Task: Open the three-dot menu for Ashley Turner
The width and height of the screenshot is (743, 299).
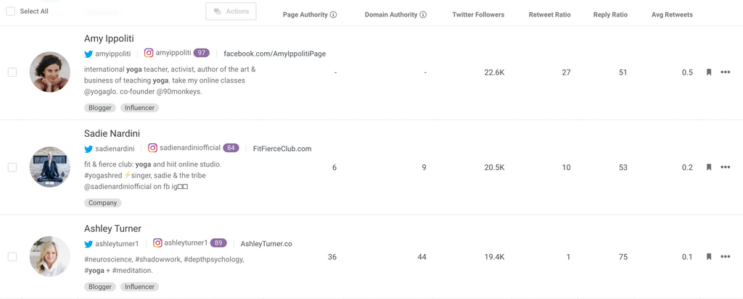Action: pyautogui.click(x=725, y=257)
